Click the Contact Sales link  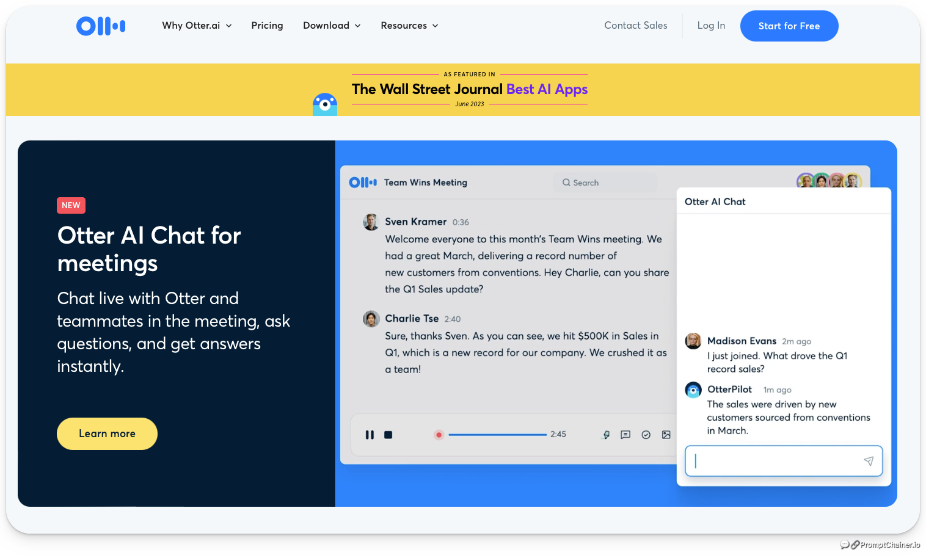(636, 26)
